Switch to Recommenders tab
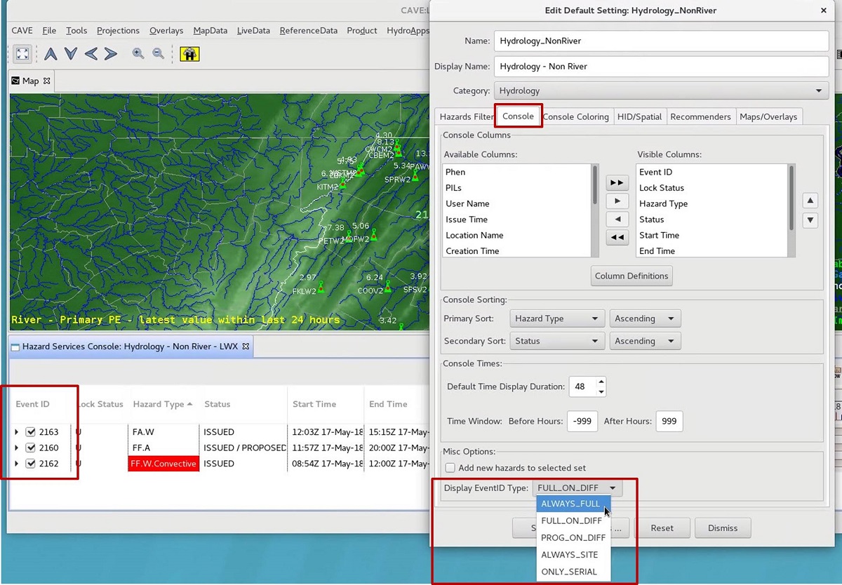 click(x=700, y=116)
